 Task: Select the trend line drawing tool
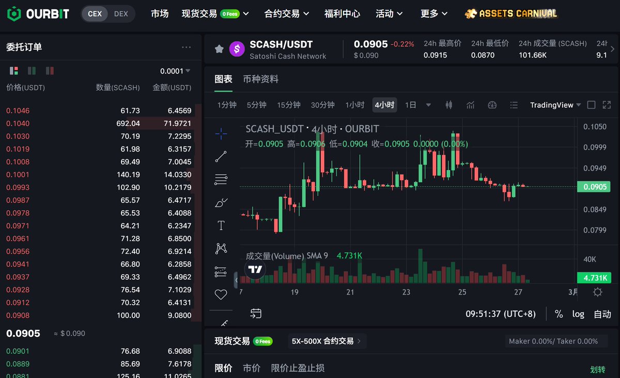pyautogui.click(x=221, y=157)
